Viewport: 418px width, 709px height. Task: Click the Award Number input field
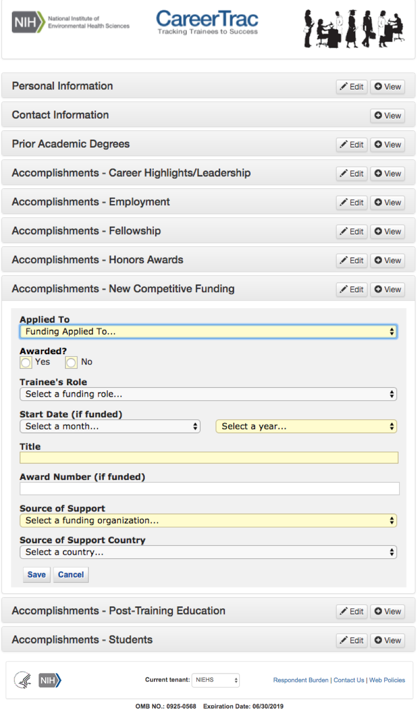(209, 489)
